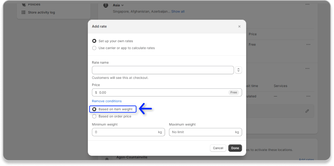Click the location pin near Agon-Coutainville
This screenshot has width=334, height=166.
(x=107, y=159)
